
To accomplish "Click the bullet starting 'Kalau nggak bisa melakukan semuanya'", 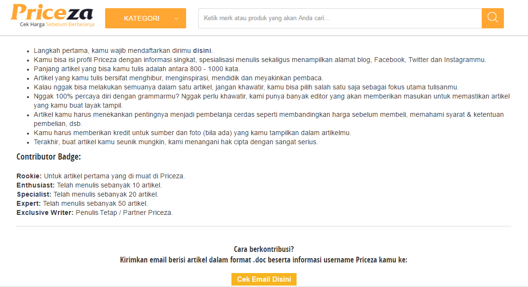I will point(246,87).
